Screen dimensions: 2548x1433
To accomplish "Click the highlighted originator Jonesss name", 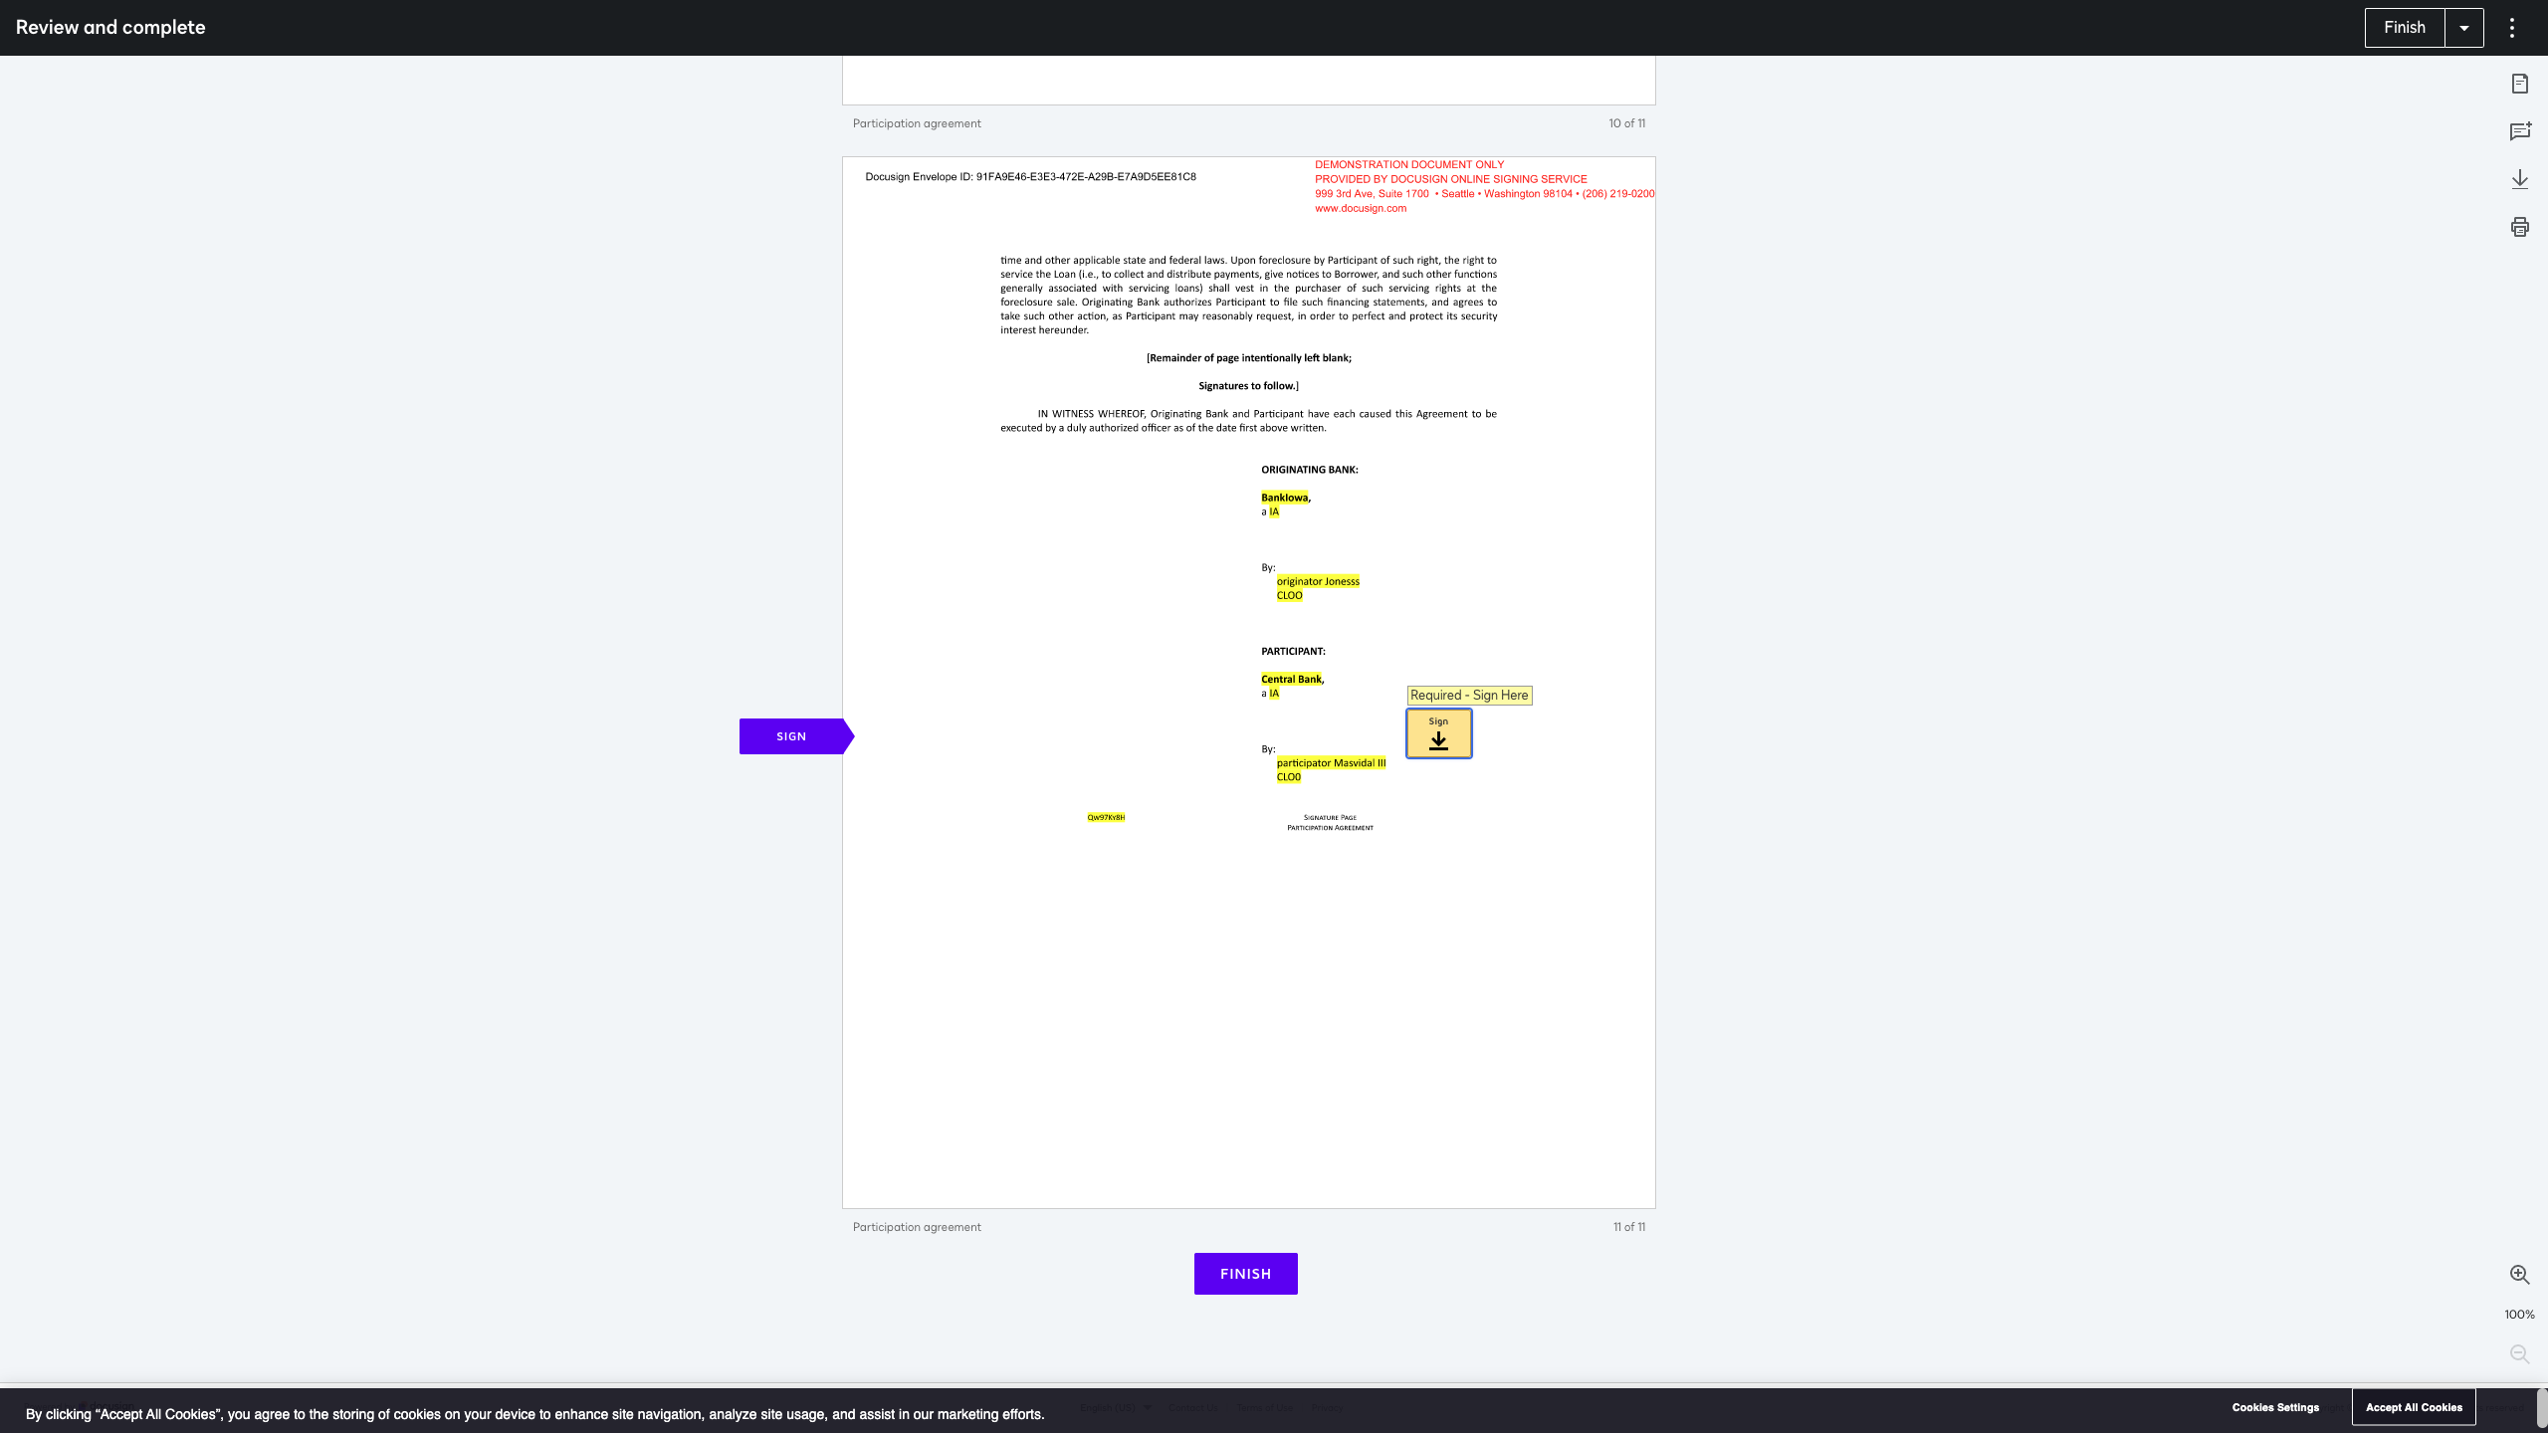I will (1318, 581).
